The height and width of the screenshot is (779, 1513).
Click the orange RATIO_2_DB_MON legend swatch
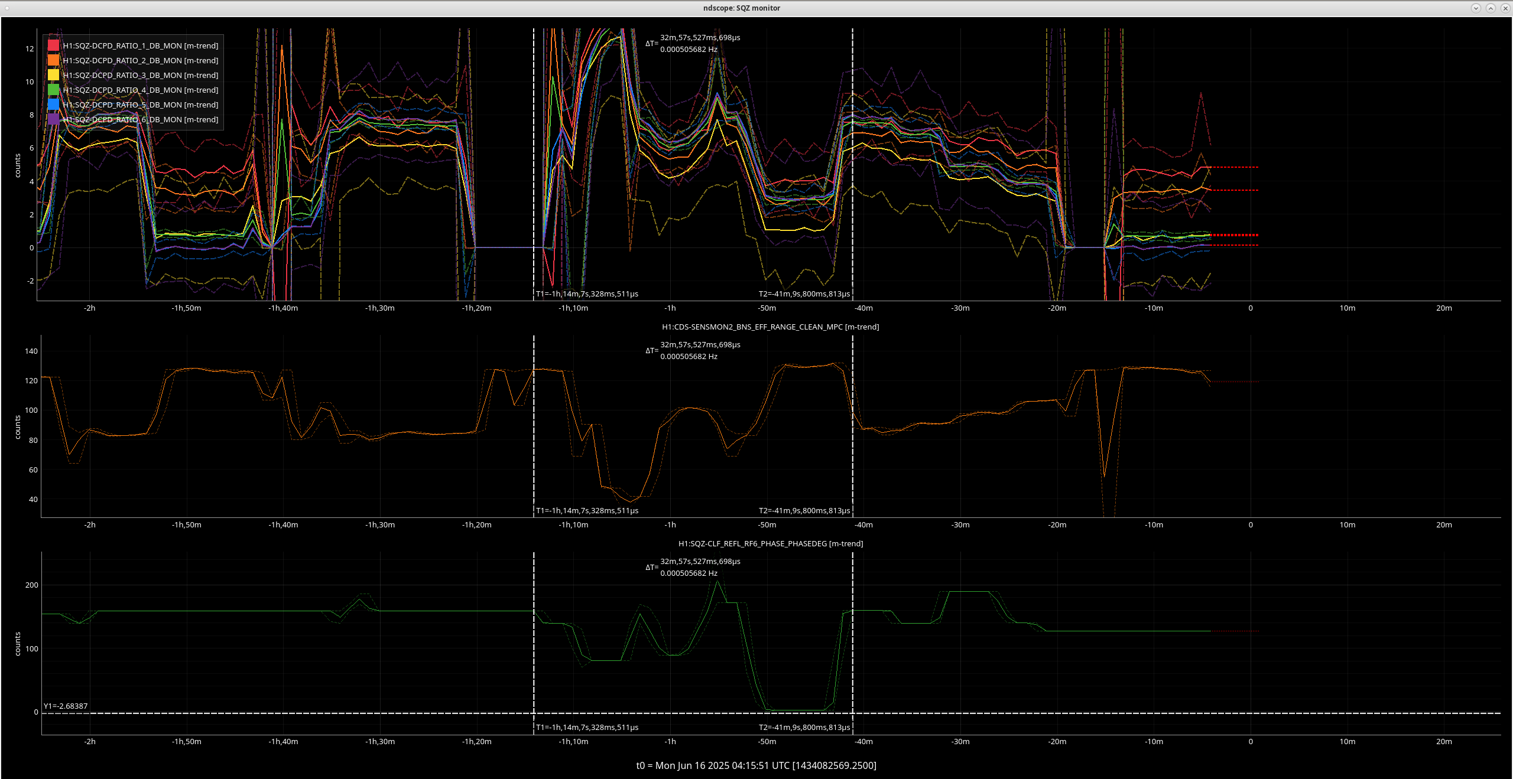tap(53, 60)
